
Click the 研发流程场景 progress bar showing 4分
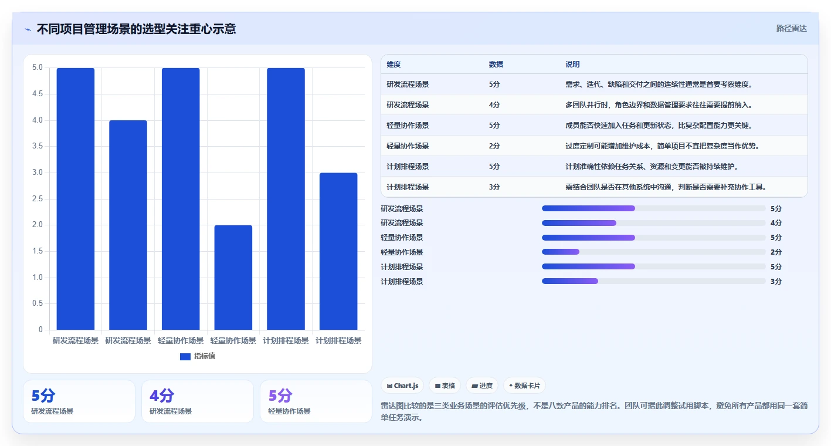click(653, 223)
